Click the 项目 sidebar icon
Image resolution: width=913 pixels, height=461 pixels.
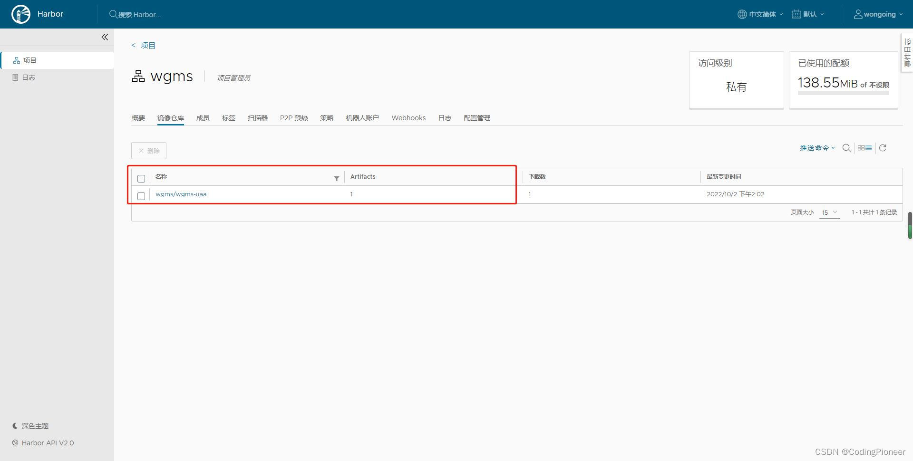[x=17, y=60]
